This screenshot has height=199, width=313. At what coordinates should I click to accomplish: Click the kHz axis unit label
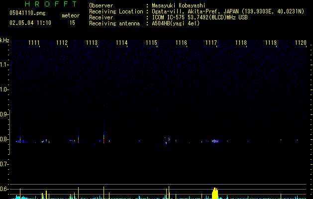[4, 40]
